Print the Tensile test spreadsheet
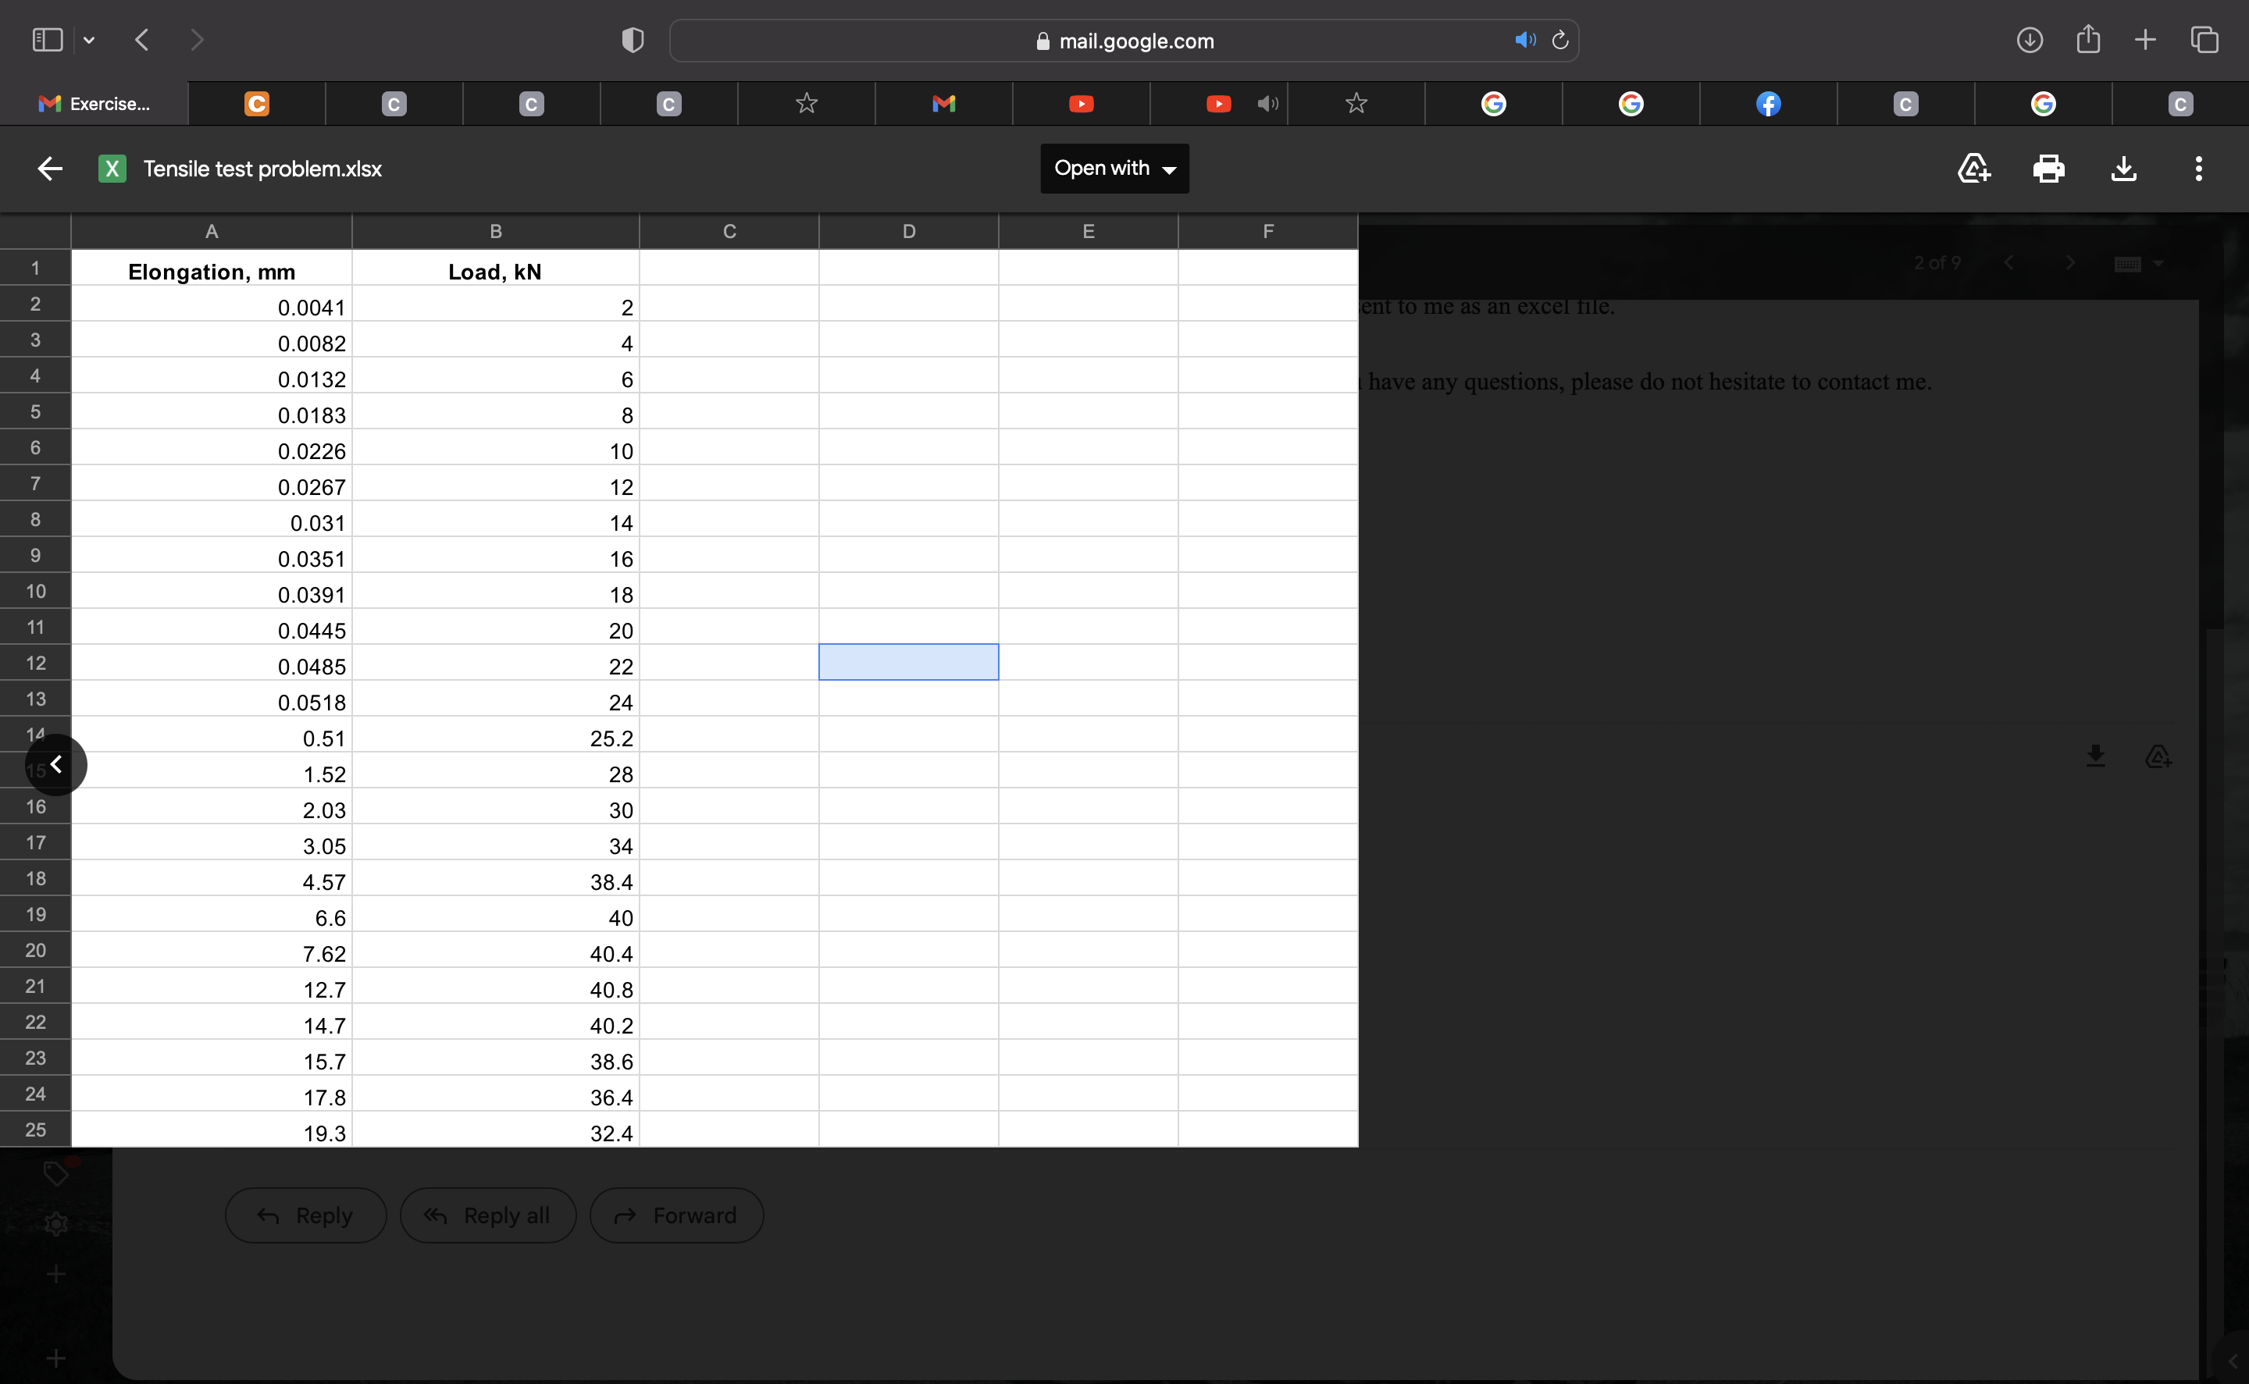Viewport: 2249px width, 1384px height. (x=2049, y=169)
